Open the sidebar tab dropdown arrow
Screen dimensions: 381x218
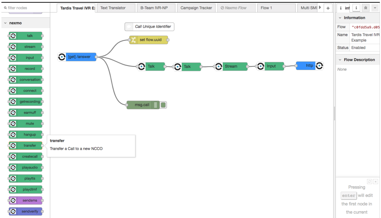pos(375,8)
